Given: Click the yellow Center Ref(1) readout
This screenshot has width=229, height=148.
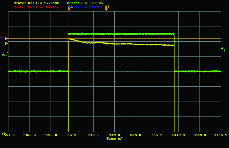Looking at the screenshot, I should point(36,3).
